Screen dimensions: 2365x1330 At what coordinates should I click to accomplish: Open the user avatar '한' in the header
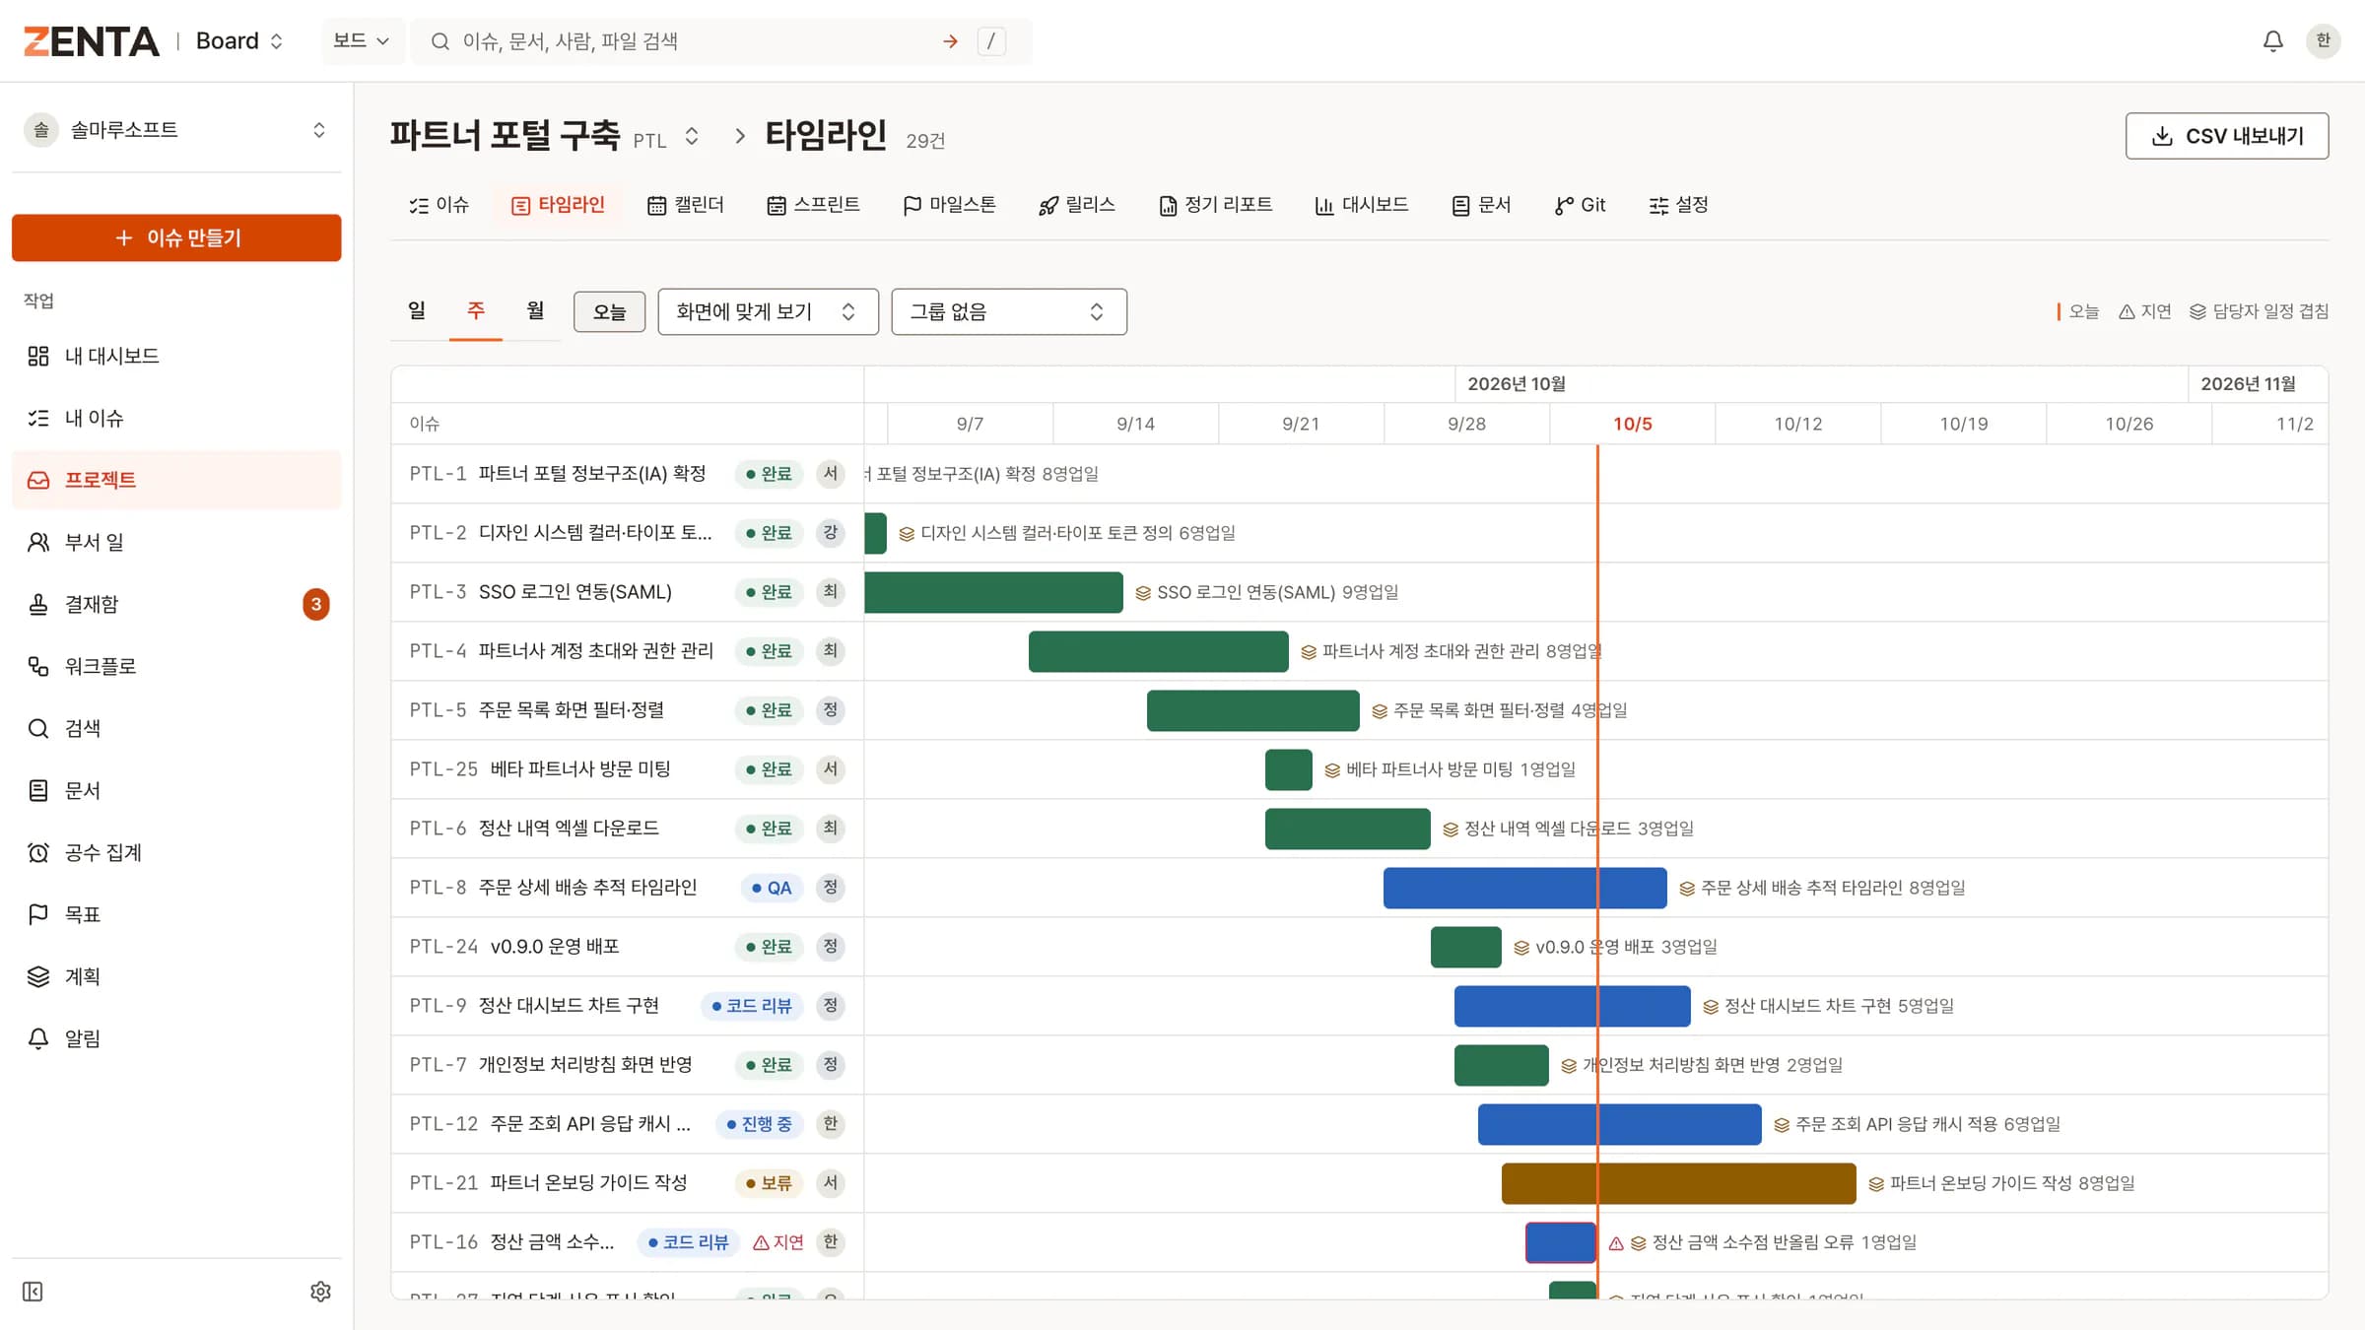pyautogui.click(x=2323, y=41)
